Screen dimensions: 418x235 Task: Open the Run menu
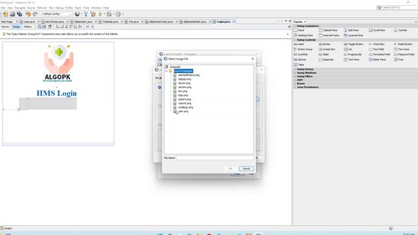[x=51, y=8]
